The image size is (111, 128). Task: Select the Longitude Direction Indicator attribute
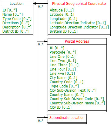(79, 27)
